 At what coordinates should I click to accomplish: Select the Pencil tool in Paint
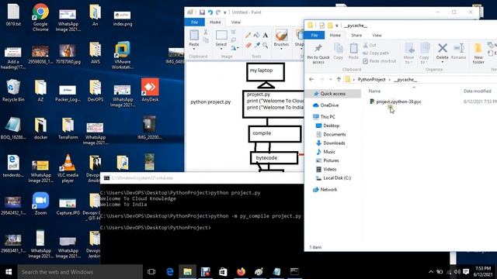(248, 36)
